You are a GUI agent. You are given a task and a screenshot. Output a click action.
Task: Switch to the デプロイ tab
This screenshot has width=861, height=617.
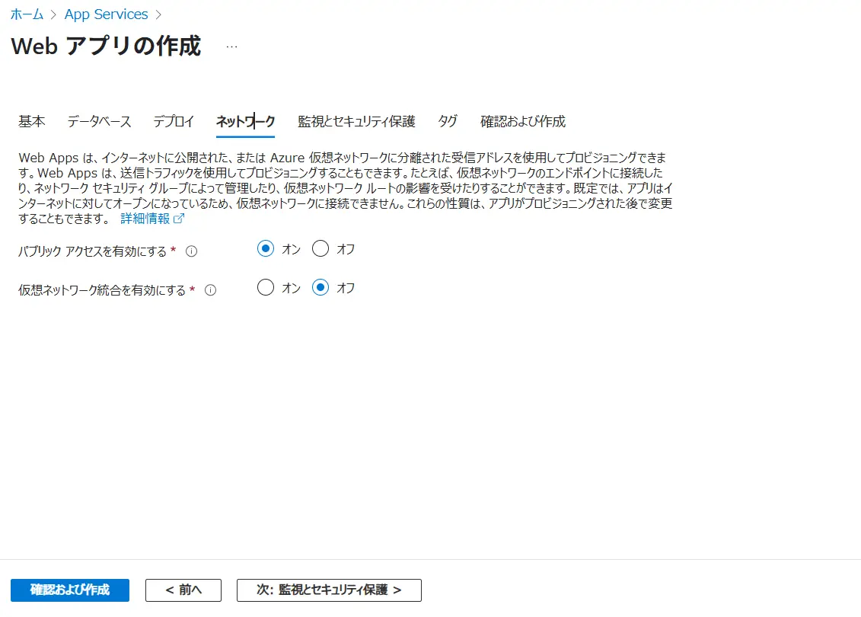(174, 121)
